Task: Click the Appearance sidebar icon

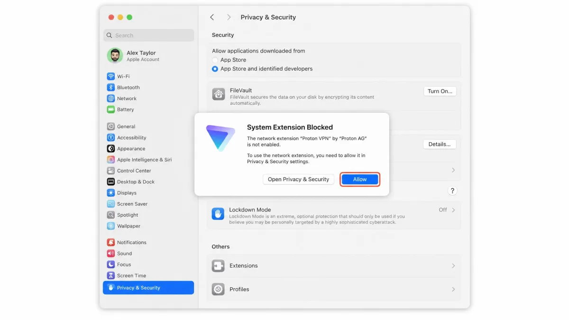Action: coord(110,149)
